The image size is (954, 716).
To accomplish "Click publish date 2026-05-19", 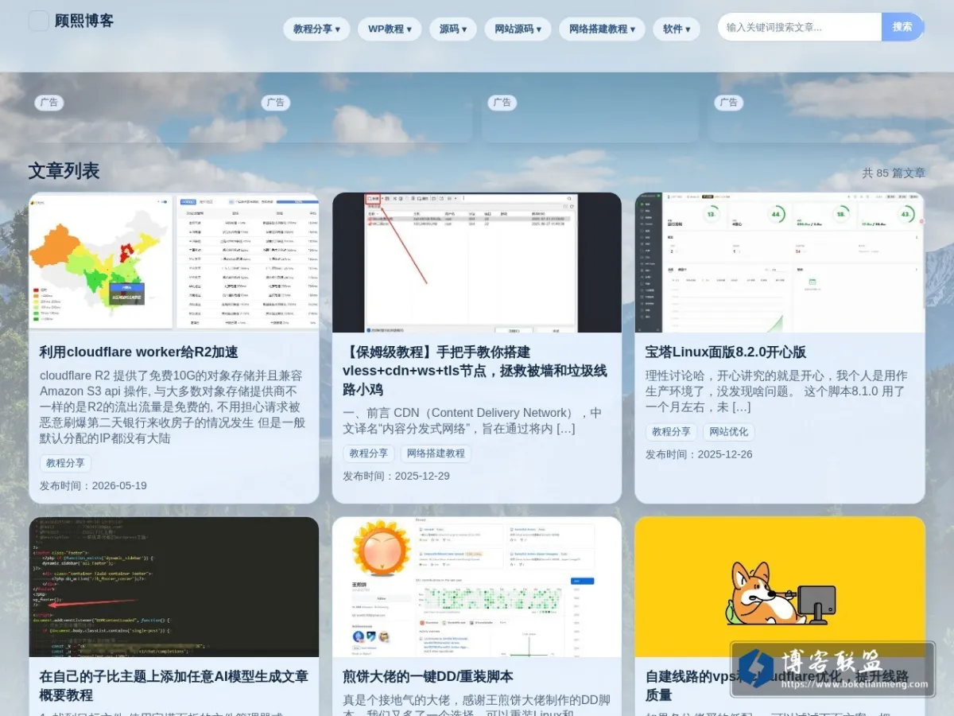I will 93,485.
